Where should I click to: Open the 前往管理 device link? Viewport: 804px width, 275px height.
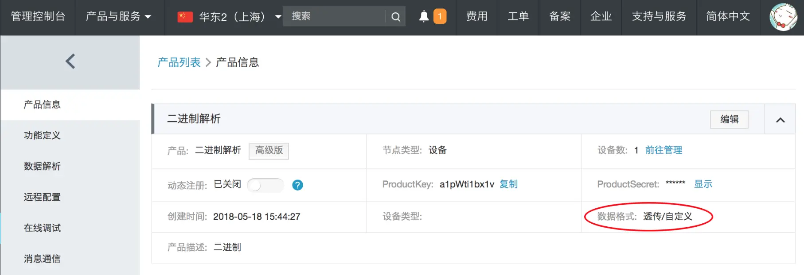663,150
